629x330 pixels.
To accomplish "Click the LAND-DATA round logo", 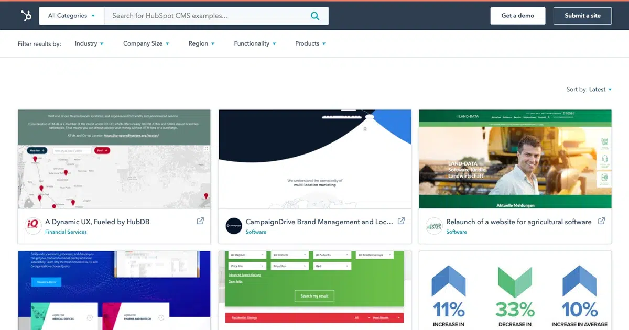I will point(434,226).
